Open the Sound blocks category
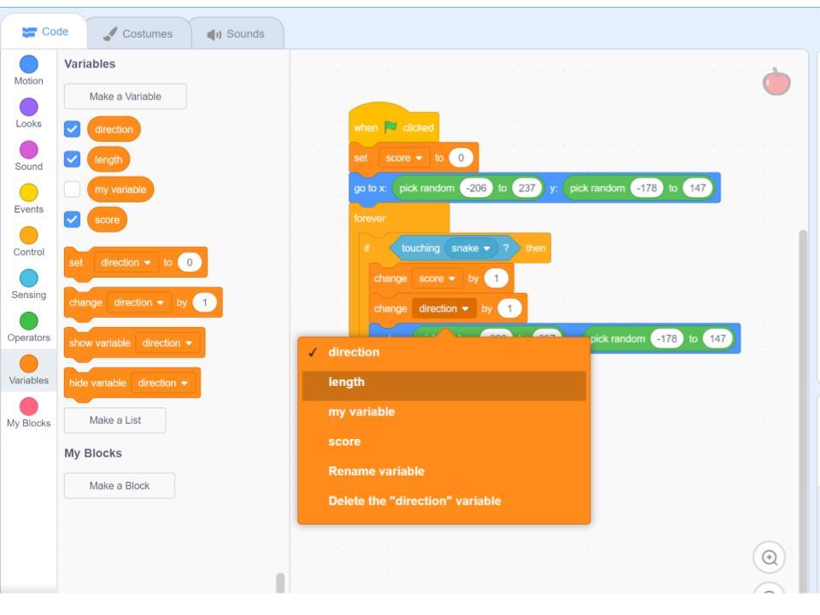This screenshot has width=820, height=615. (x=29, y=156)
